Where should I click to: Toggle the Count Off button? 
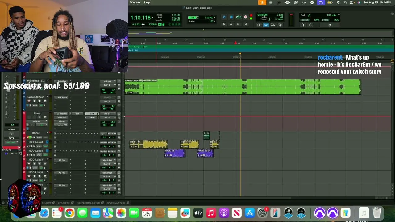[262, 15]
